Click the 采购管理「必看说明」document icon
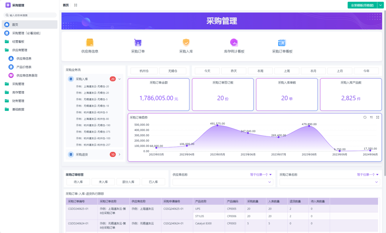Image resolution: width=386 pixels, height=233 pixels. point(7,33)
